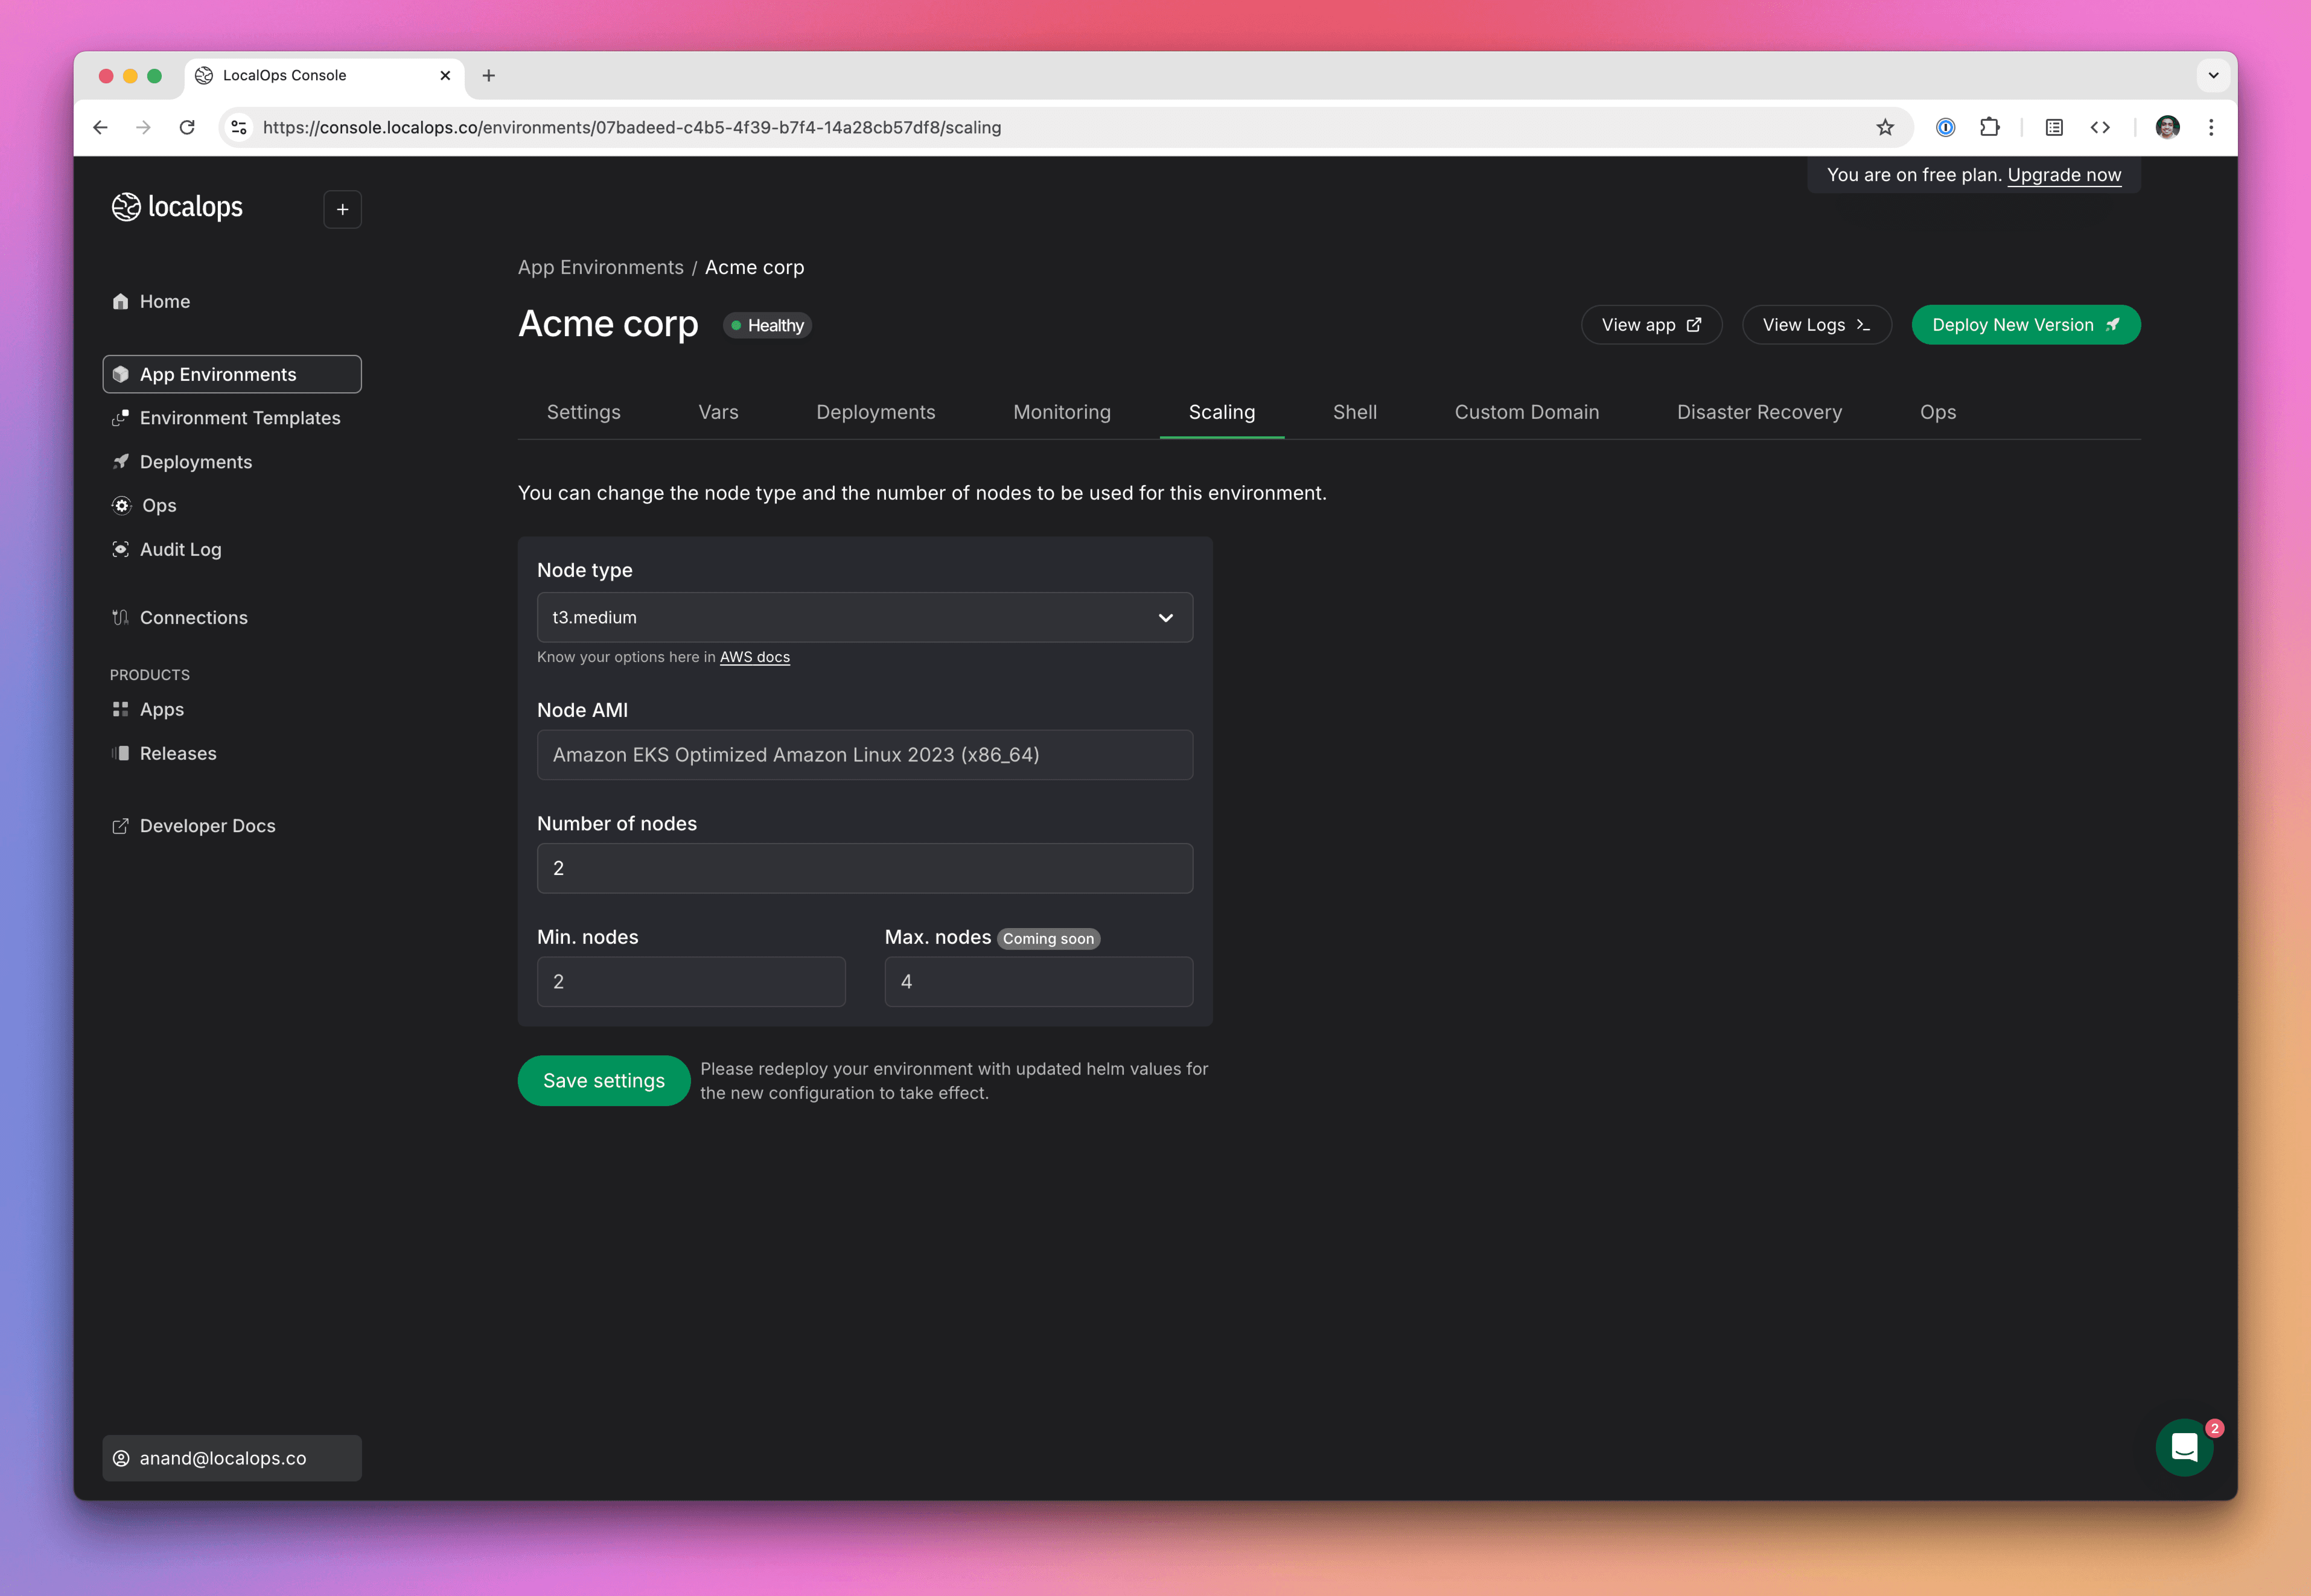Open Environment Templates sidebar item
Image resolution: width=2311 pixels, height=1596 pixels.
click(239, 418)
